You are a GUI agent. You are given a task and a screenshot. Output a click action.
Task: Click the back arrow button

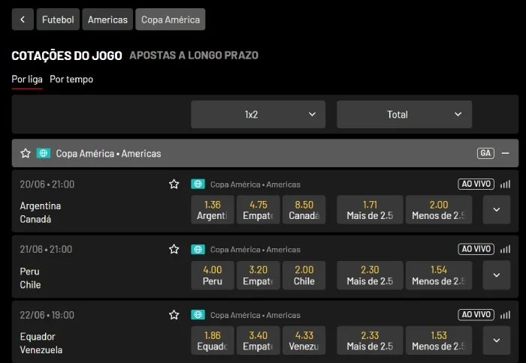click(23, 19)
